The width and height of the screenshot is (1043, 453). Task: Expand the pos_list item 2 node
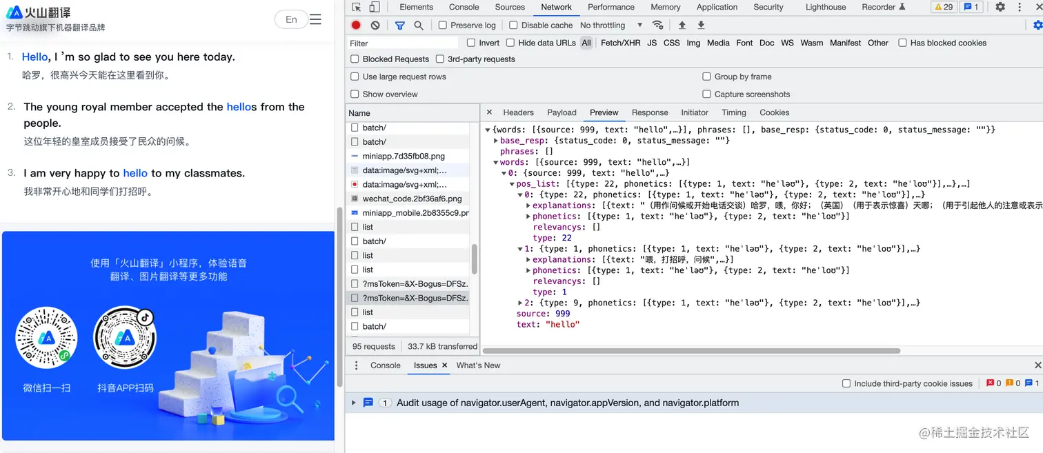[520, 303]
